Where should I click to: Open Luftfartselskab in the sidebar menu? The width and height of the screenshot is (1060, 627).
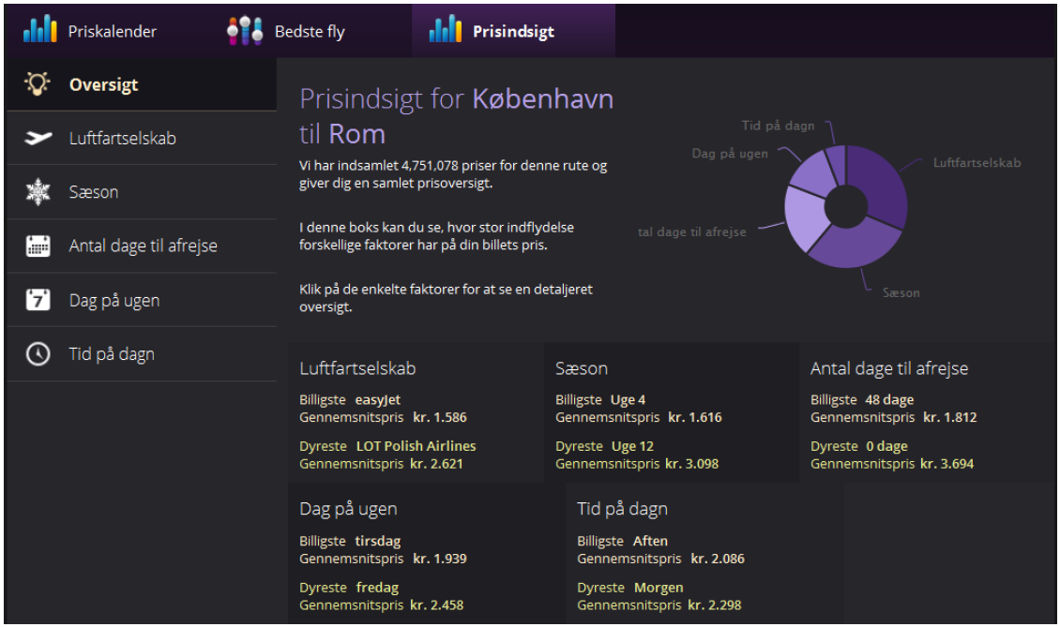(x=123, y=139)
